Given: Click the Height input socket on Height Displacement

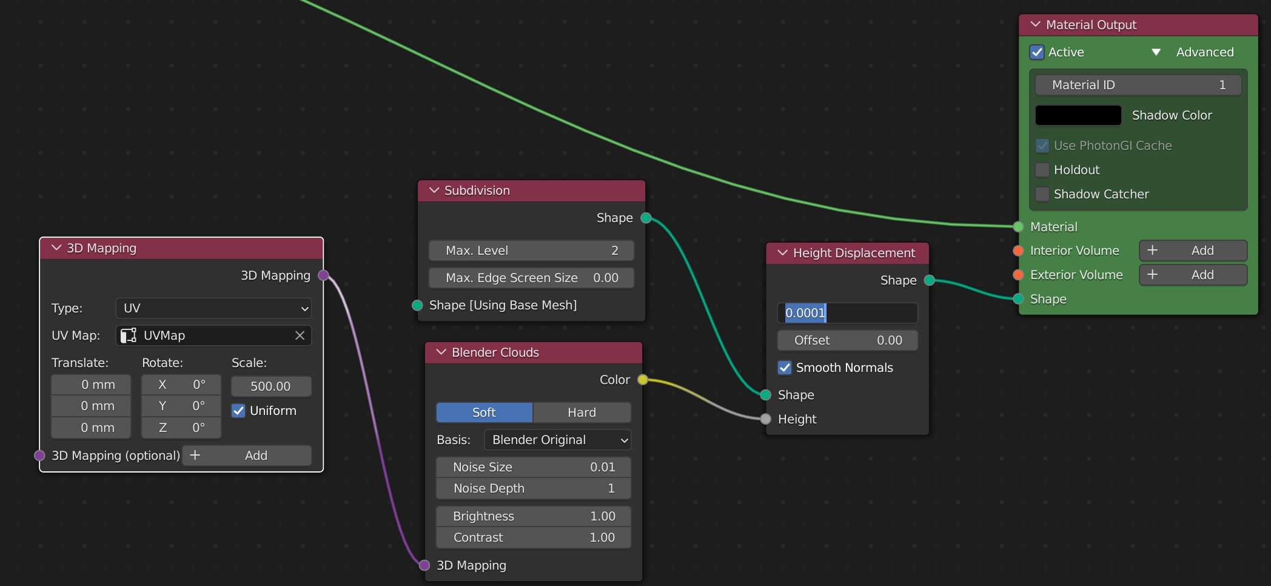Looking at the screenshot, I should click(766, 419).
